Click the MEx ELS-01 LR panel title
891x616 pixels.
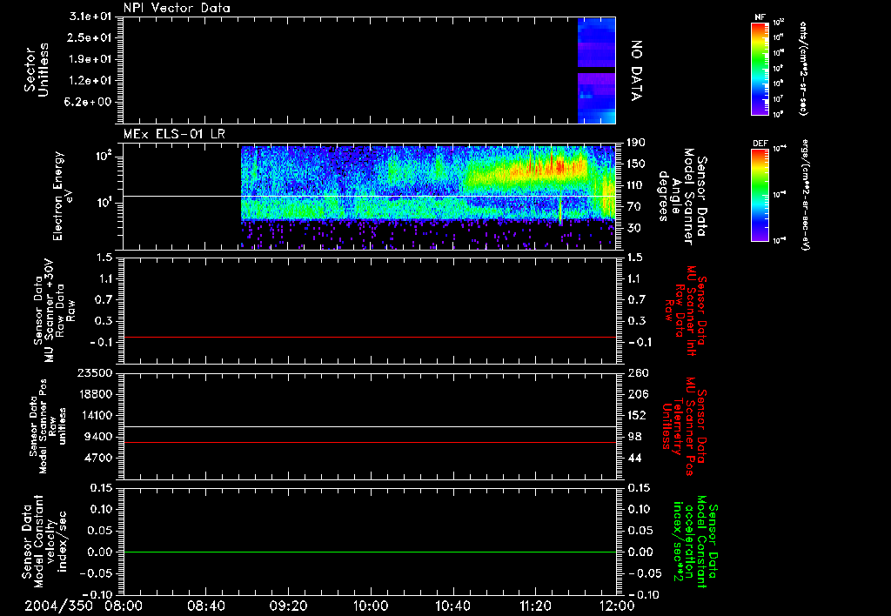point(174,135)
